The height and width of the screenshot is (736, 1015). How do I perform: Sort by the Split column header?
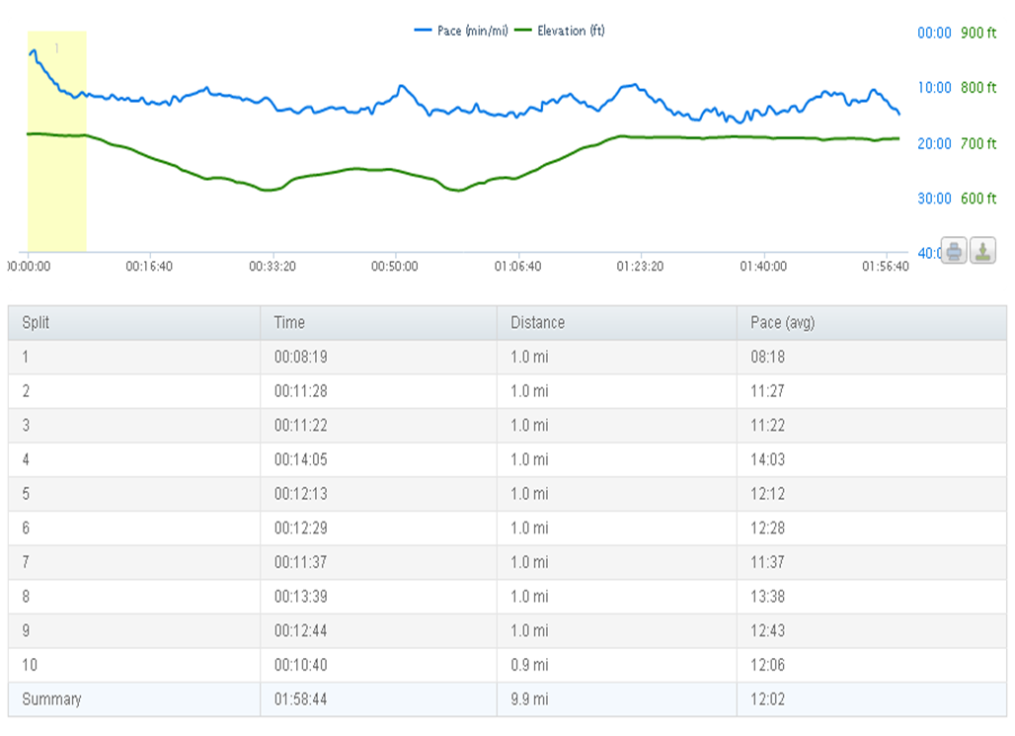click(36, 323)
